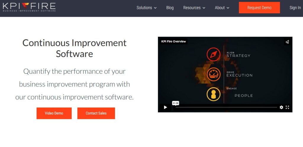Click the KPI Fire Overview video title

pyautogui.click(x=173, y=41)
